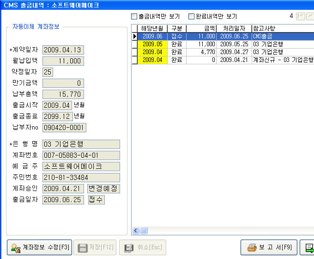Open the 보고서[F9] report button

(x=269, y=247)
